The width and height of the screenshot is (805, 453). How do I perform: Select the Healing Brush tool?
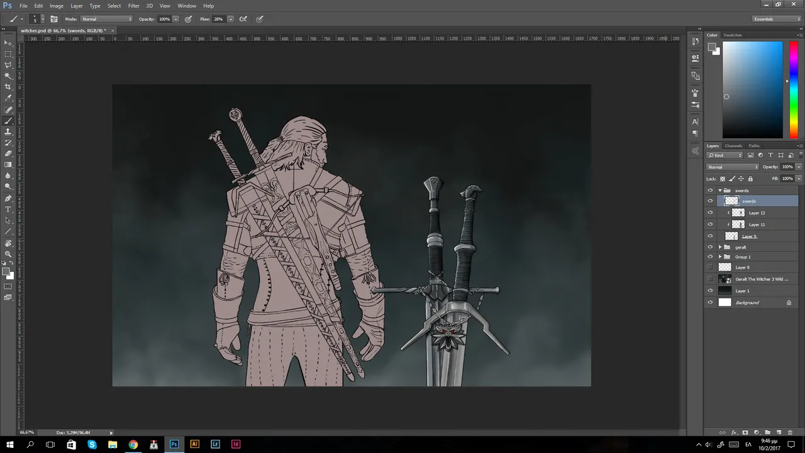[8, 109]
